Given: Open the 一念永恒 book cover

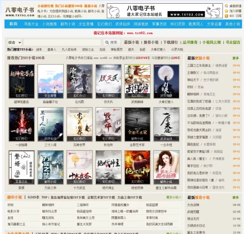Looking at the screenshot, I should click(x=166, y=124).
